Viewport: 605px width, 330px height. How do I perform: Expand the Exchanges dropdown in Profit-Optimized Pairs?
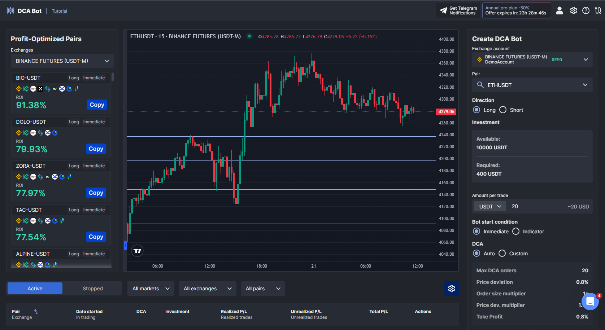(62, 61)
